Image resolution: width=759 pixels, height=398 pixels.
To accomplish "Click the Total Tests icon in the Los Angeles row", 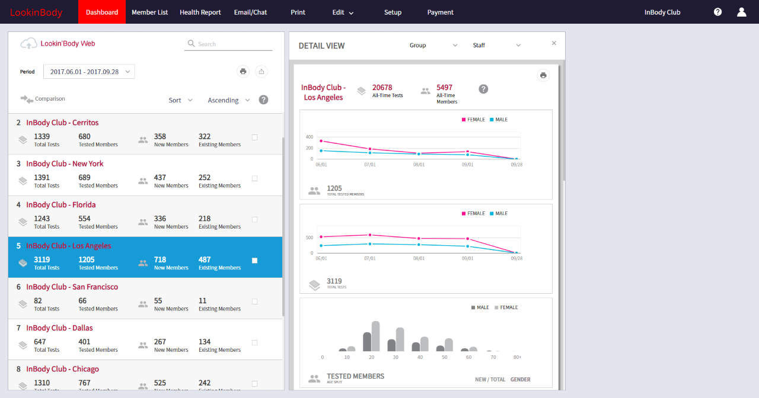I will (x=23, y=263).
